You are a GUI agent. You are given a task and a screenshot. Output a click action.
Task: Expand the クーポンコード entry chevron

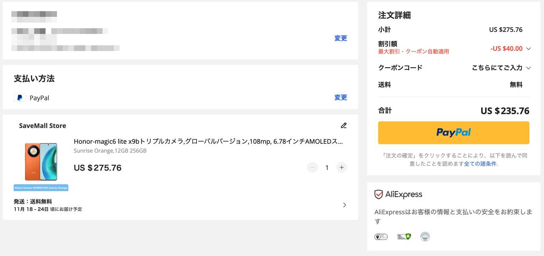(528, 68)
